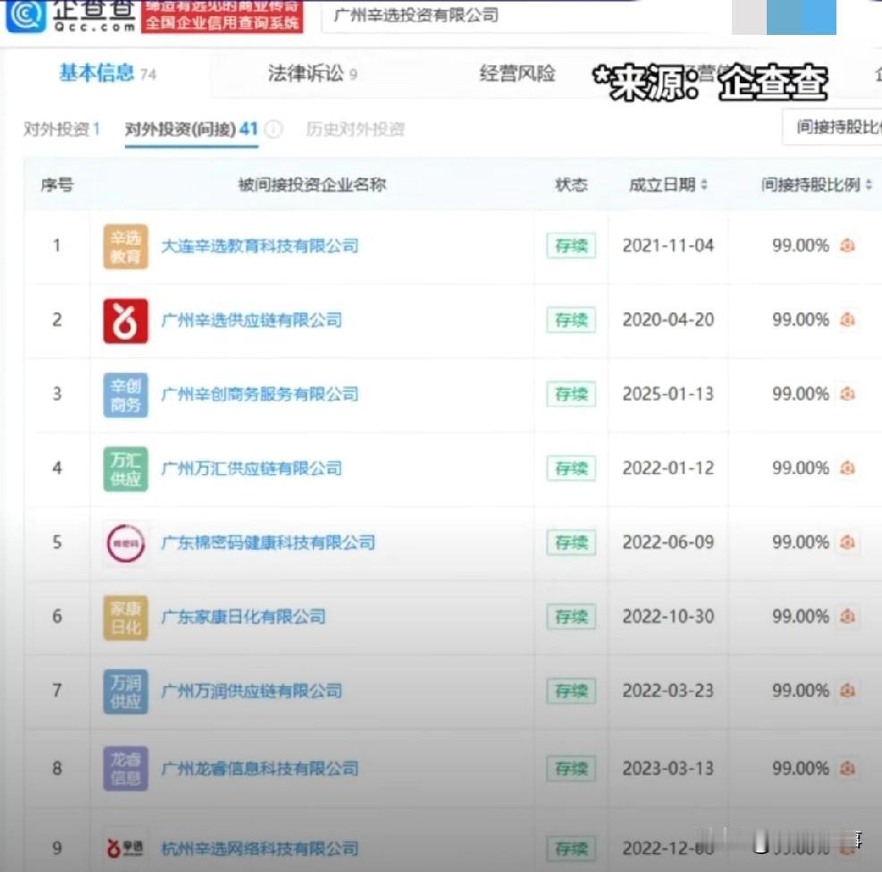Click date 2020-04-20 cell

point(668,320)
